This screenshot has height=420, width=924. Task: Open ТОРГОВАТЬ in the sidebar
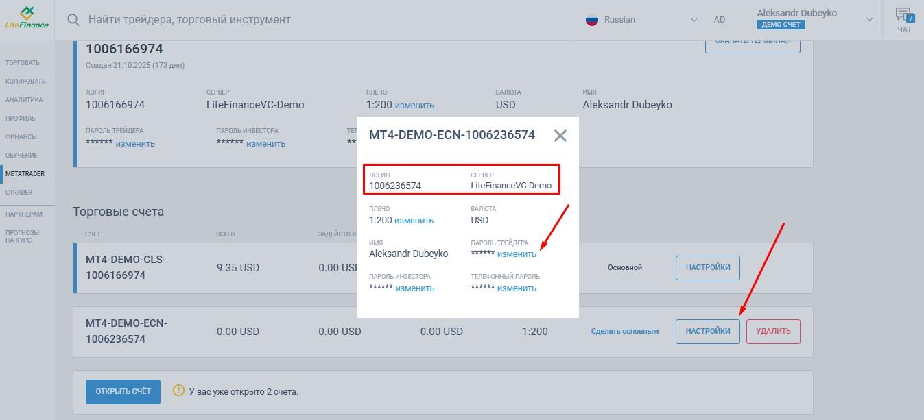[x=23, y=63]
